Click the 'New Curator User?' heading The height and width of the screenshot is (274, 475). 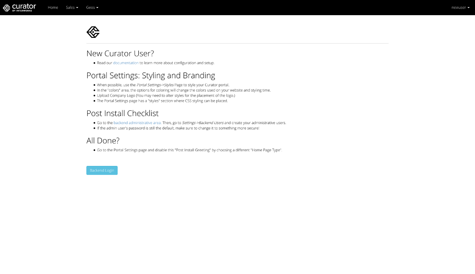coord(120,53)
